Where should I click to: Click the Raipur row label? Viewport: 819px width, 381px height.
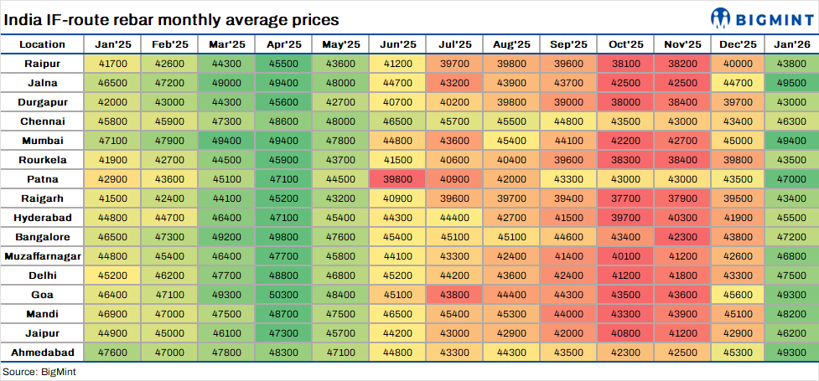pyautogui.click(x=42, y=63)
